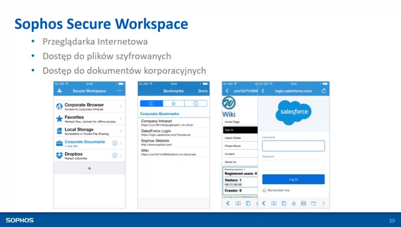Reload the login.salesforce.com page

coord(324,91)
